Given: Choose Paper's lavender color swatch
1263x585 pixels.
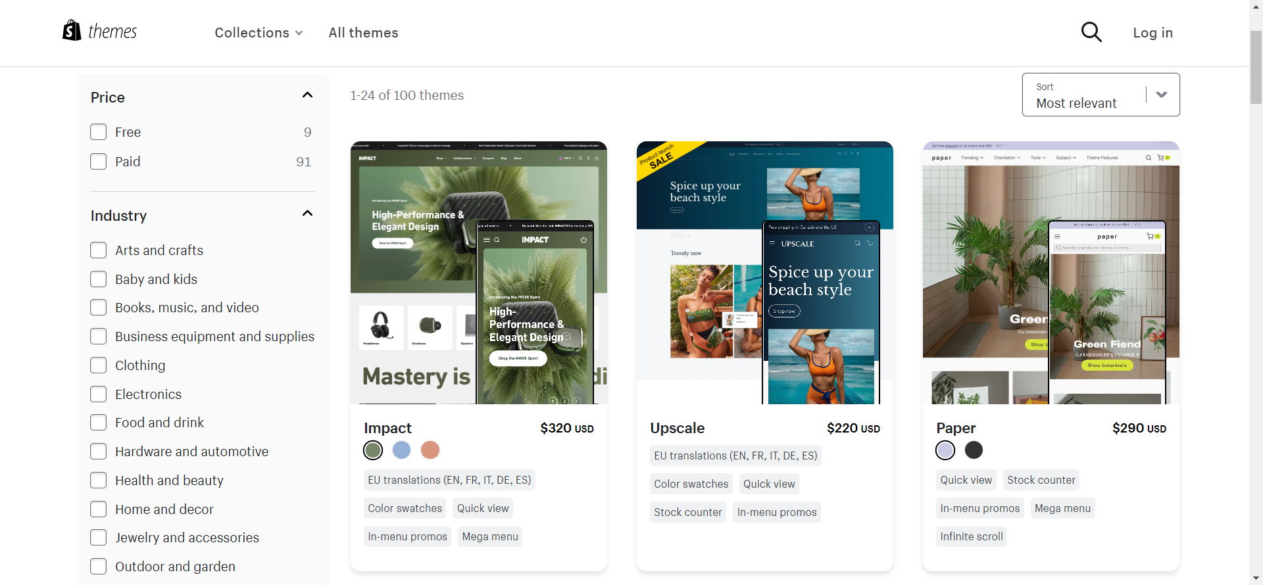Looking at the screenshot, I should click(945, 450).
